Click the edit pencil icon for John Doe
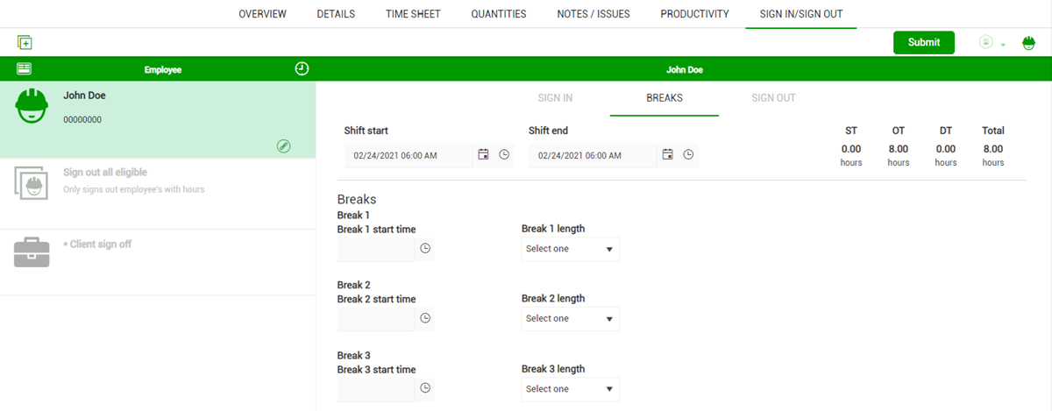 coord(283,146)
